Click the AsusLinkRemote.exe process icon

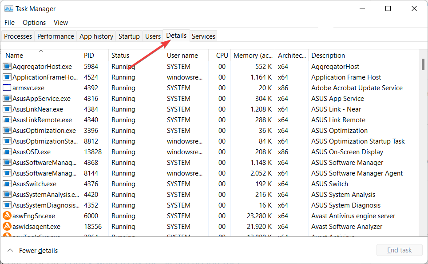pos(7,120)
